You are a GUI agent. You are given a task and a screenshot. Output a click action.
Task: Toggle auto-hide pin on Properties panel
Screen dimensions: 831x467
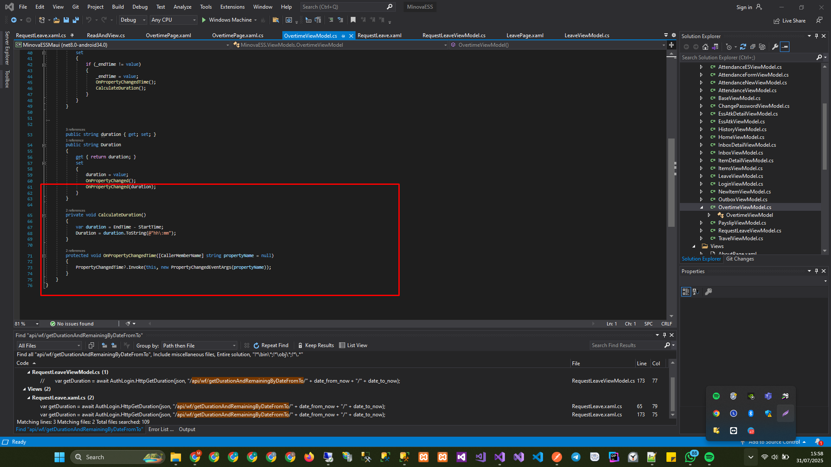(816, 271)
